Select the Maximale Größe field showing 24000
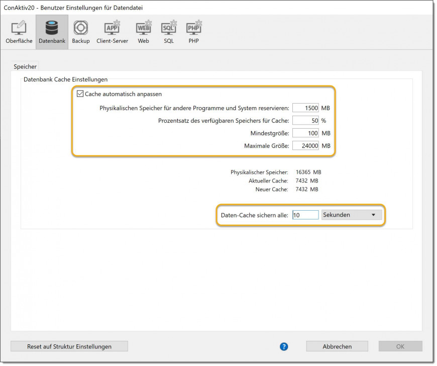The width and height of the screenshot is (437, 366). (x=305, y=146)
